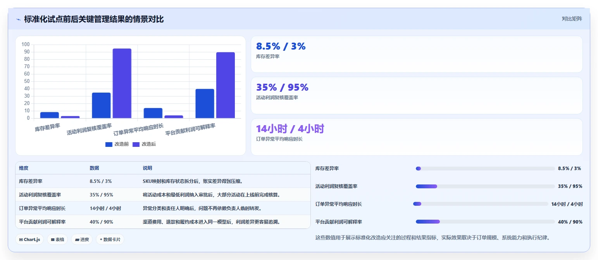Click the chart x-axis label 活动利润复核覆盖率

point(90,129)
